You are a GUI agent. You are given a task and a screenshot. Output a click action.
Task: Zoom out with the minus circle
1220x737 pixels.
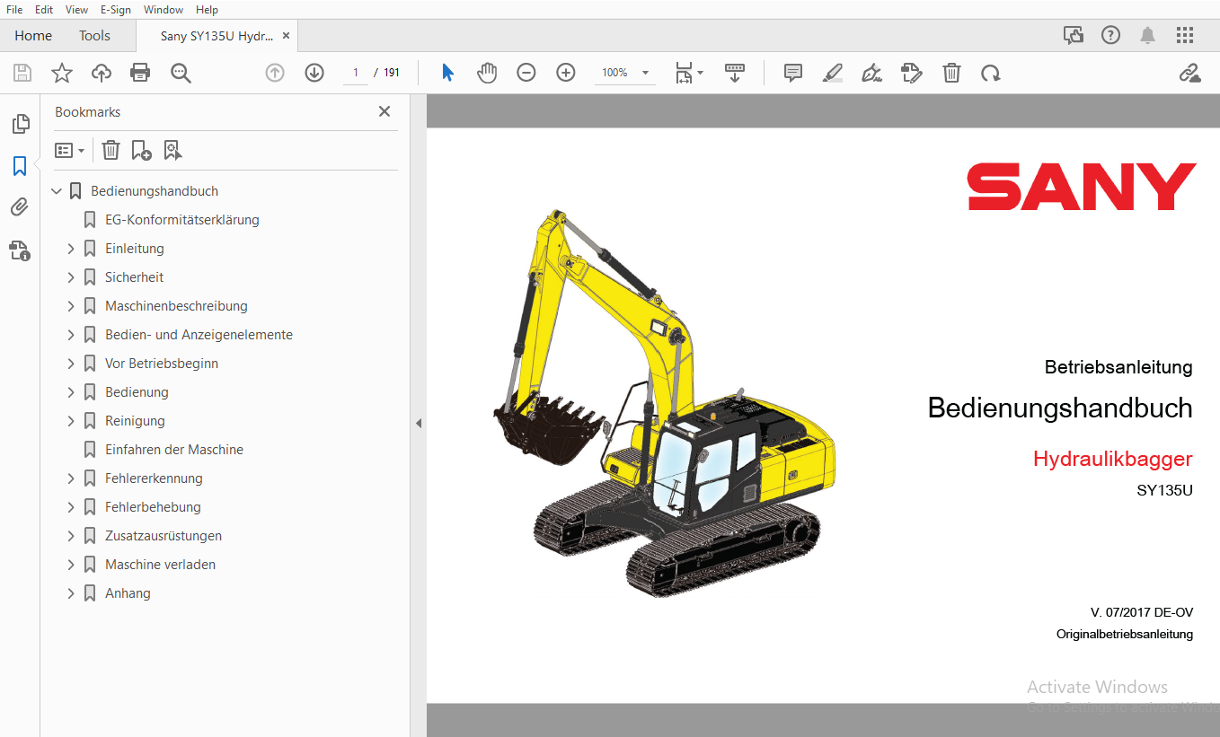coord(526,73)
